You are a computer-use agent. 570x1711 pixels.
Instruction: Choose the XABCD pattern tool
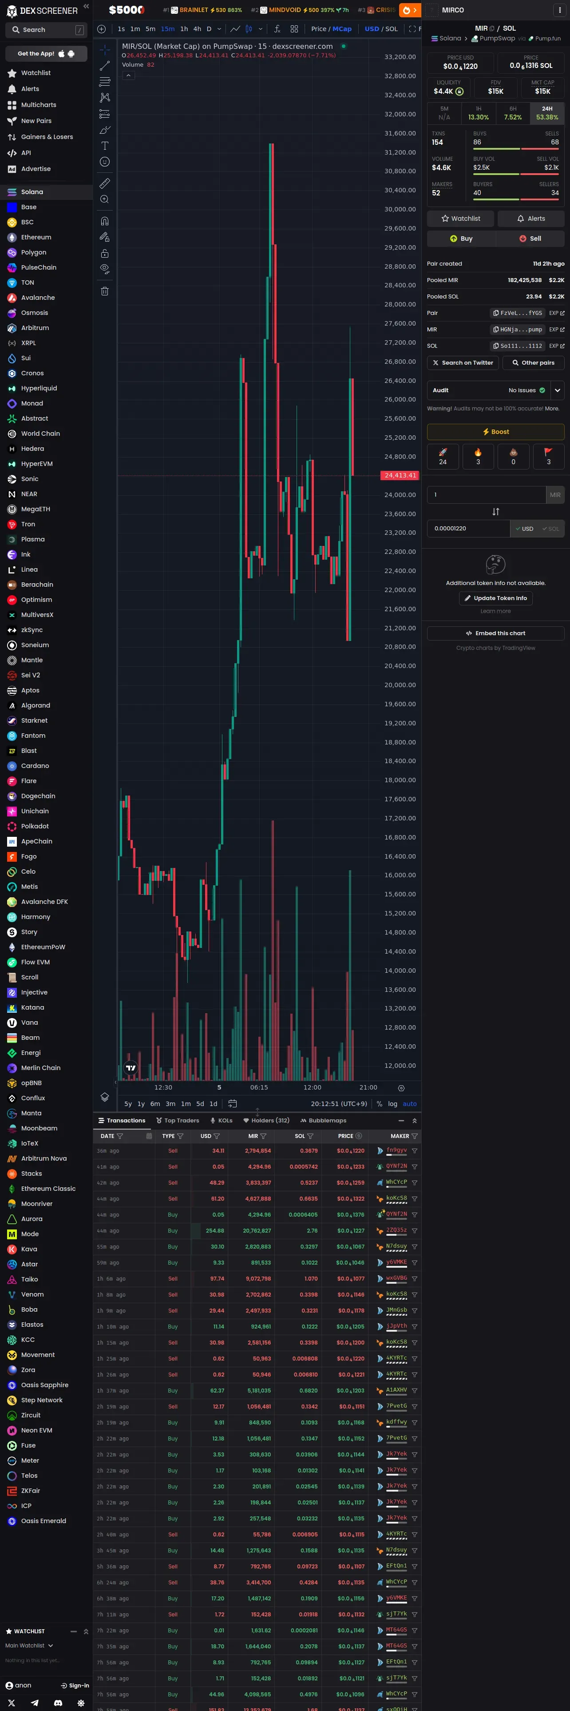[x=105, y=98]
